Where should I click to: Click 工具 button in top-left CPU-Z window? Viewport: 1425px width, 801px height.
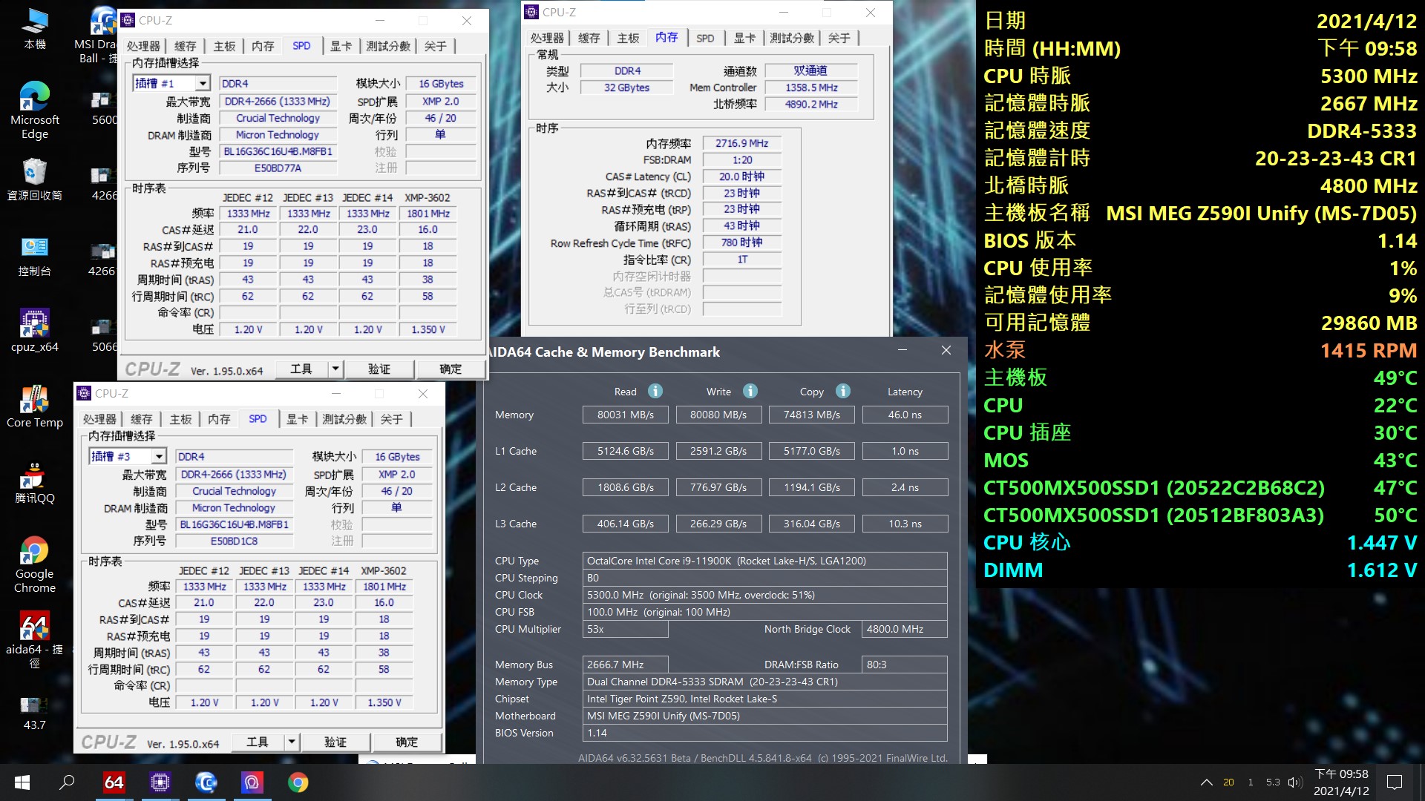tap(301, 369)
